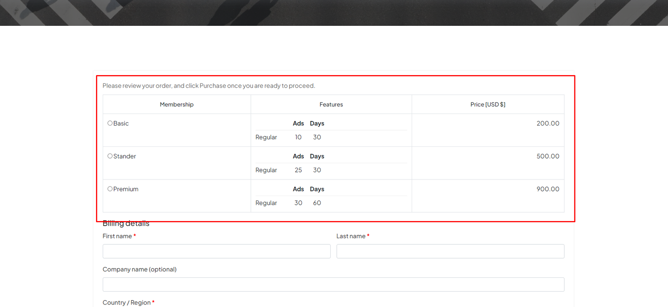Click the Premium plan label text
This screenshot has width=668, height=307.
coord(126,189)
